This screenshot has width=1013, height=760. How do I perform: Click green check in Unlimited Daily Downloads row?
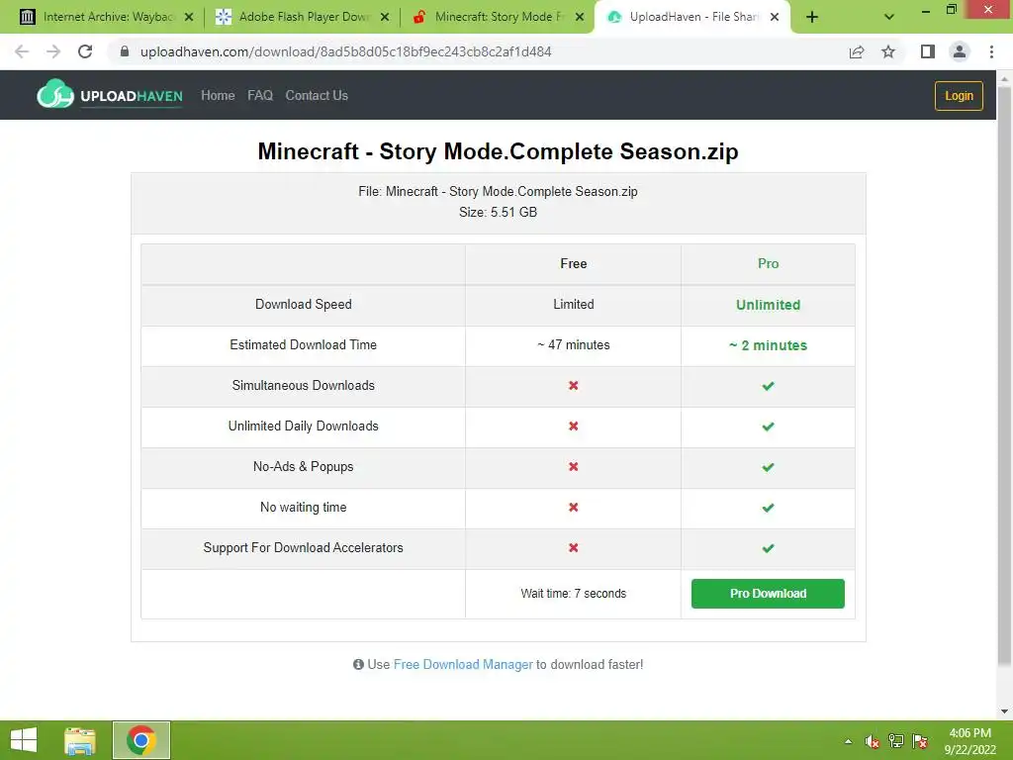[768, 427]
